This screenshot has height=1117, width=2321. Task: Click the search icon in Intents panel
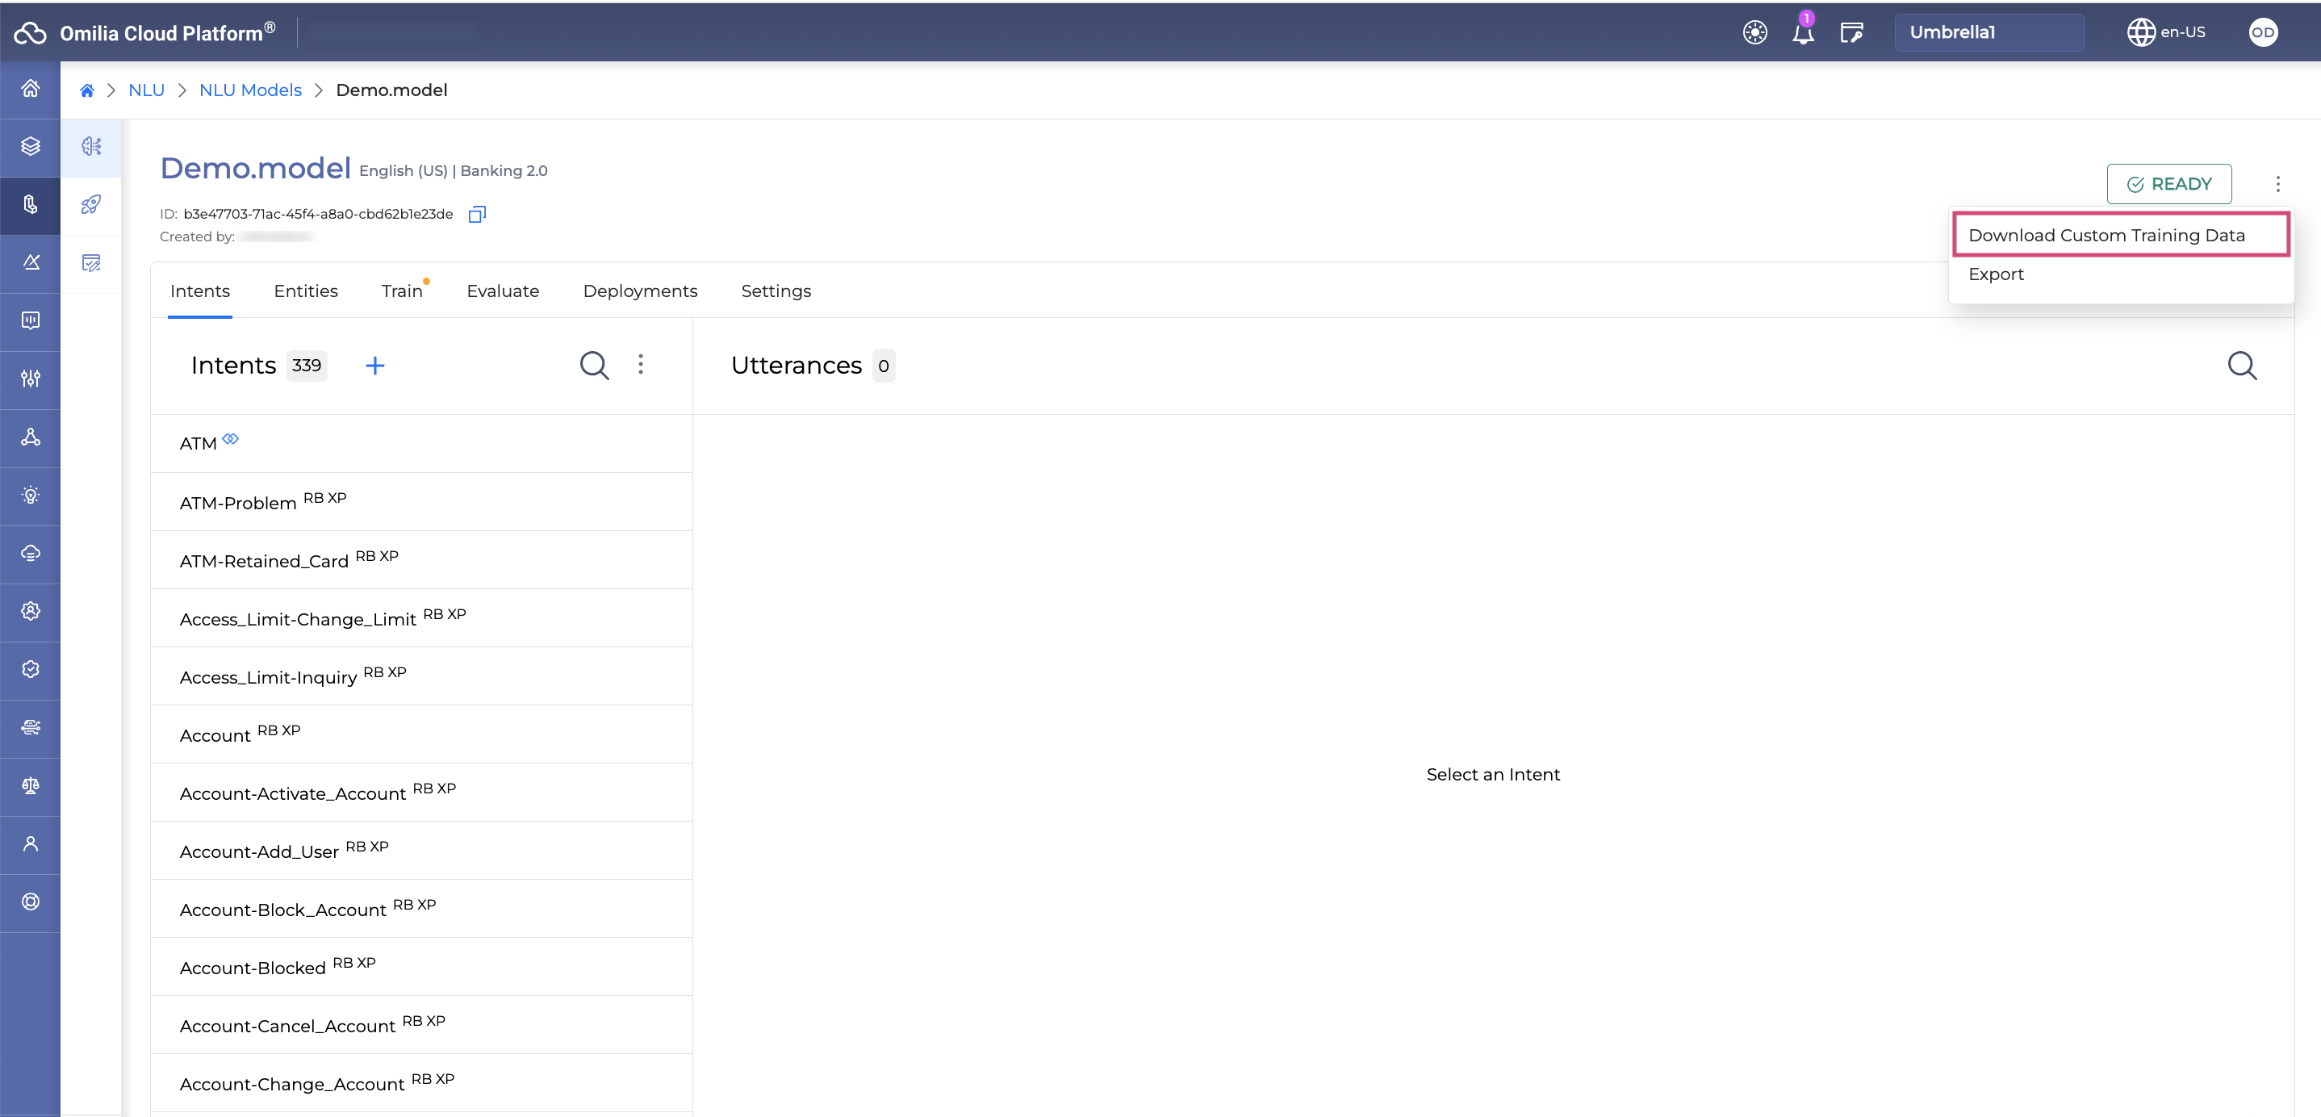click(594, 366)
